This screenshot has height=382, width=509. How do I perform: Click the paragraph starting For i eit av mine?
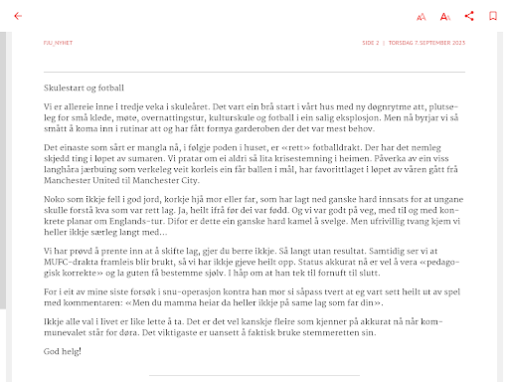pos(254,297)
